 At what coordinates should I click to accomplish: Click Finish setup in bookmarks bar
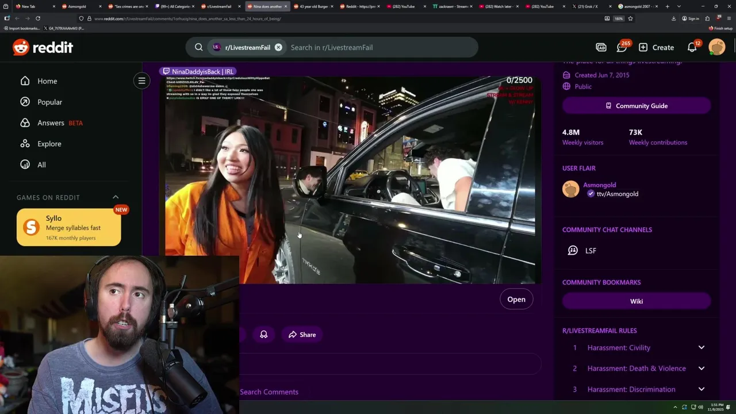[x=720, y=28]
